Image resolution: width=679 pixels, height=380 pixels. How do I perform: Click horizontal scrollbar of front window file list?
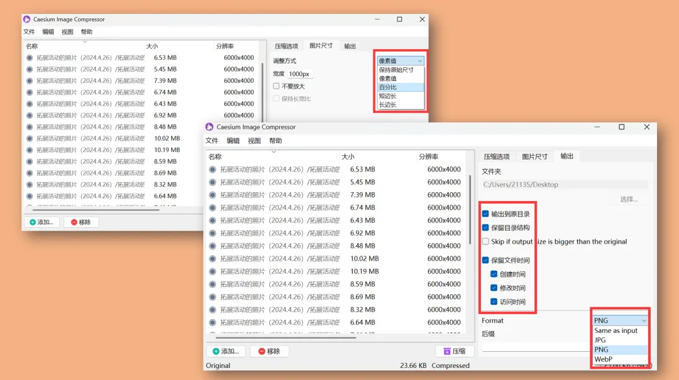[286, 337]
